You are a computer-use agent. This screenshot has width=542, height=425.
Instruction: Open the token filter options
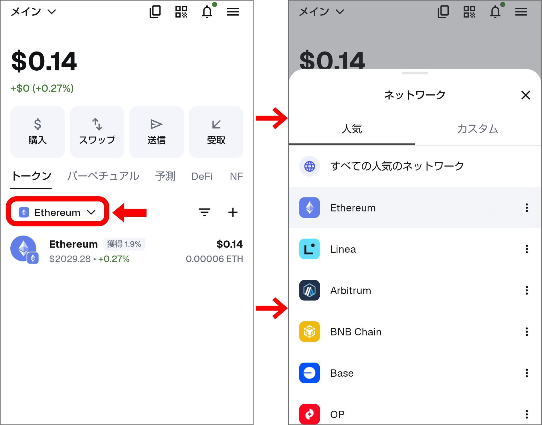[204, 212]
